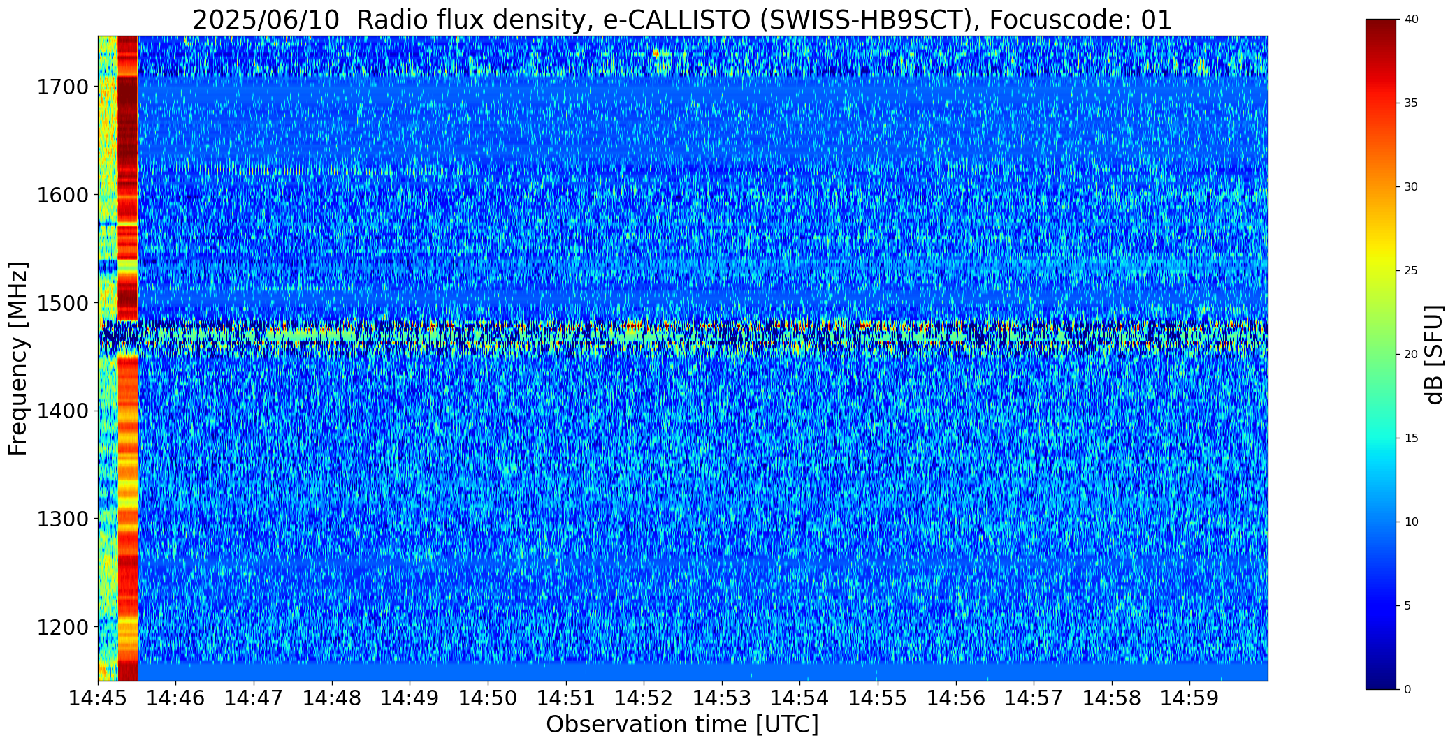Image resolution: width=1455 pixels, height=745 pixels.
Task: Click the colorbar tick label 15
Action: click(1411, 438)
